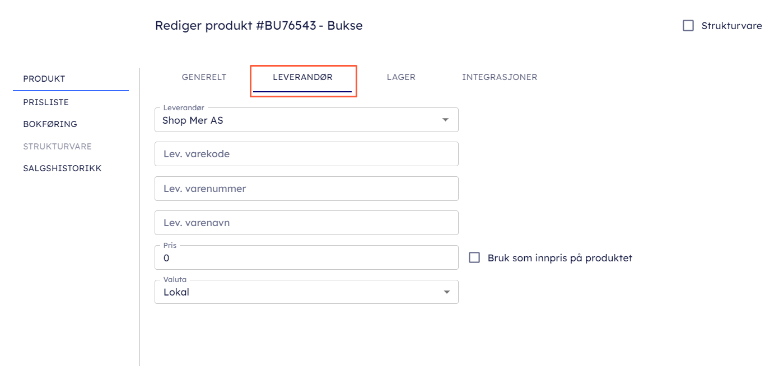This screenshot has width=779, height=366.
Task: Open the 'Lokal' currency combo box
Action: [297, 292]
